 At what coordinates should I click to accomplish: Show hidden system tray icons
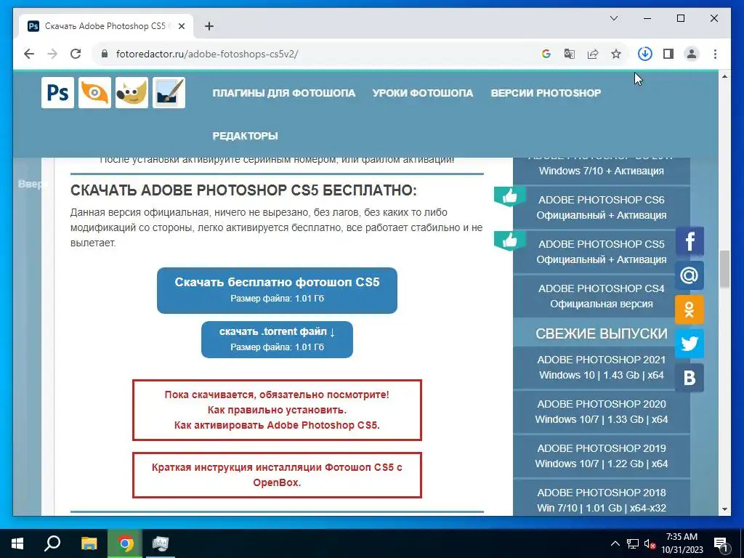tap(615, 543)
